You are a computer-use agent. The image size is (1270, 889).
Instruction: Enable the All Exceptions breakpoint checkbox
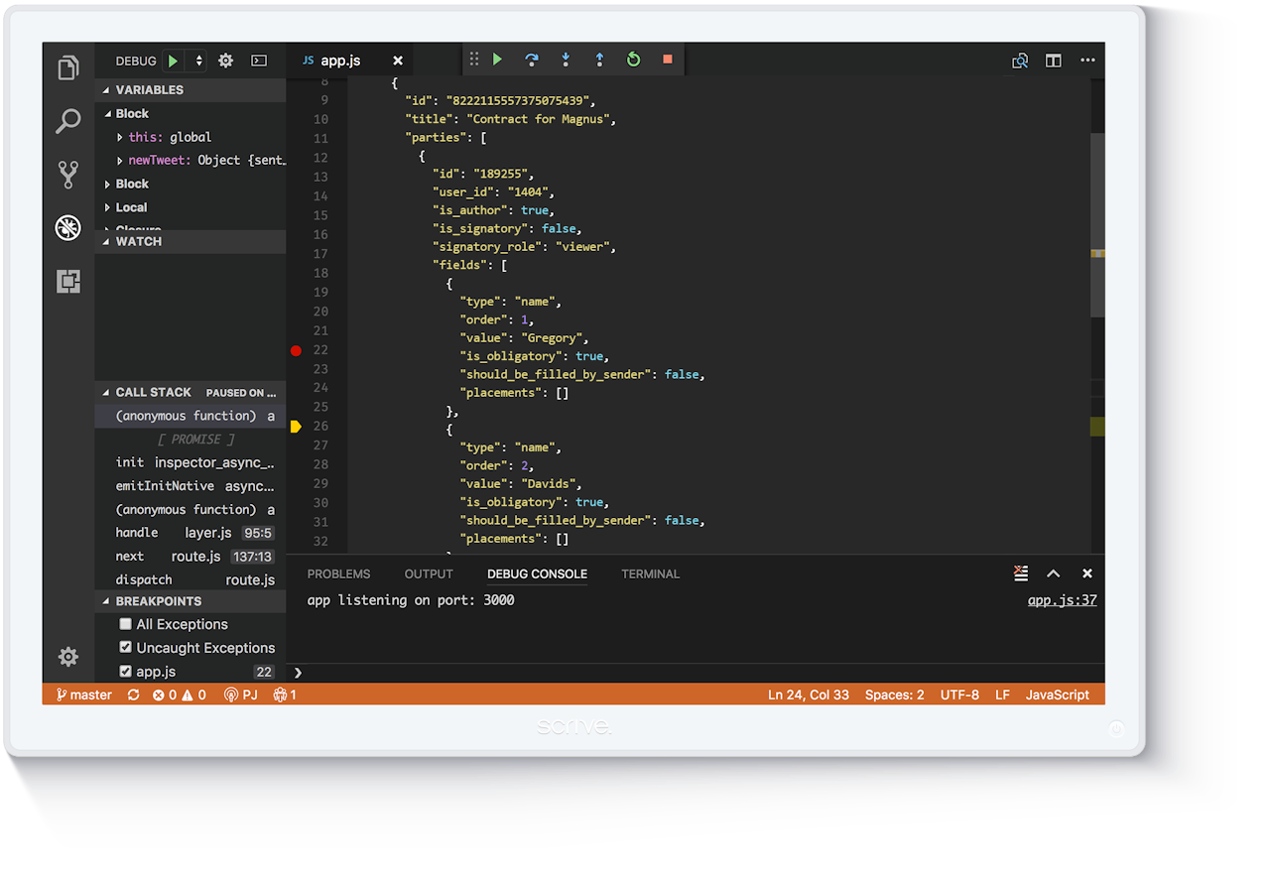tap(126, 624)
